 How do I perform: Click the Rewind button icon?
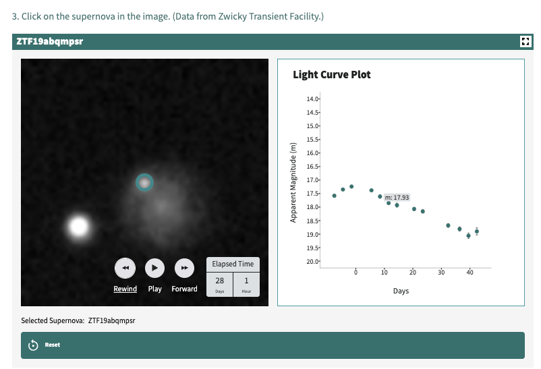click(125, 268)
